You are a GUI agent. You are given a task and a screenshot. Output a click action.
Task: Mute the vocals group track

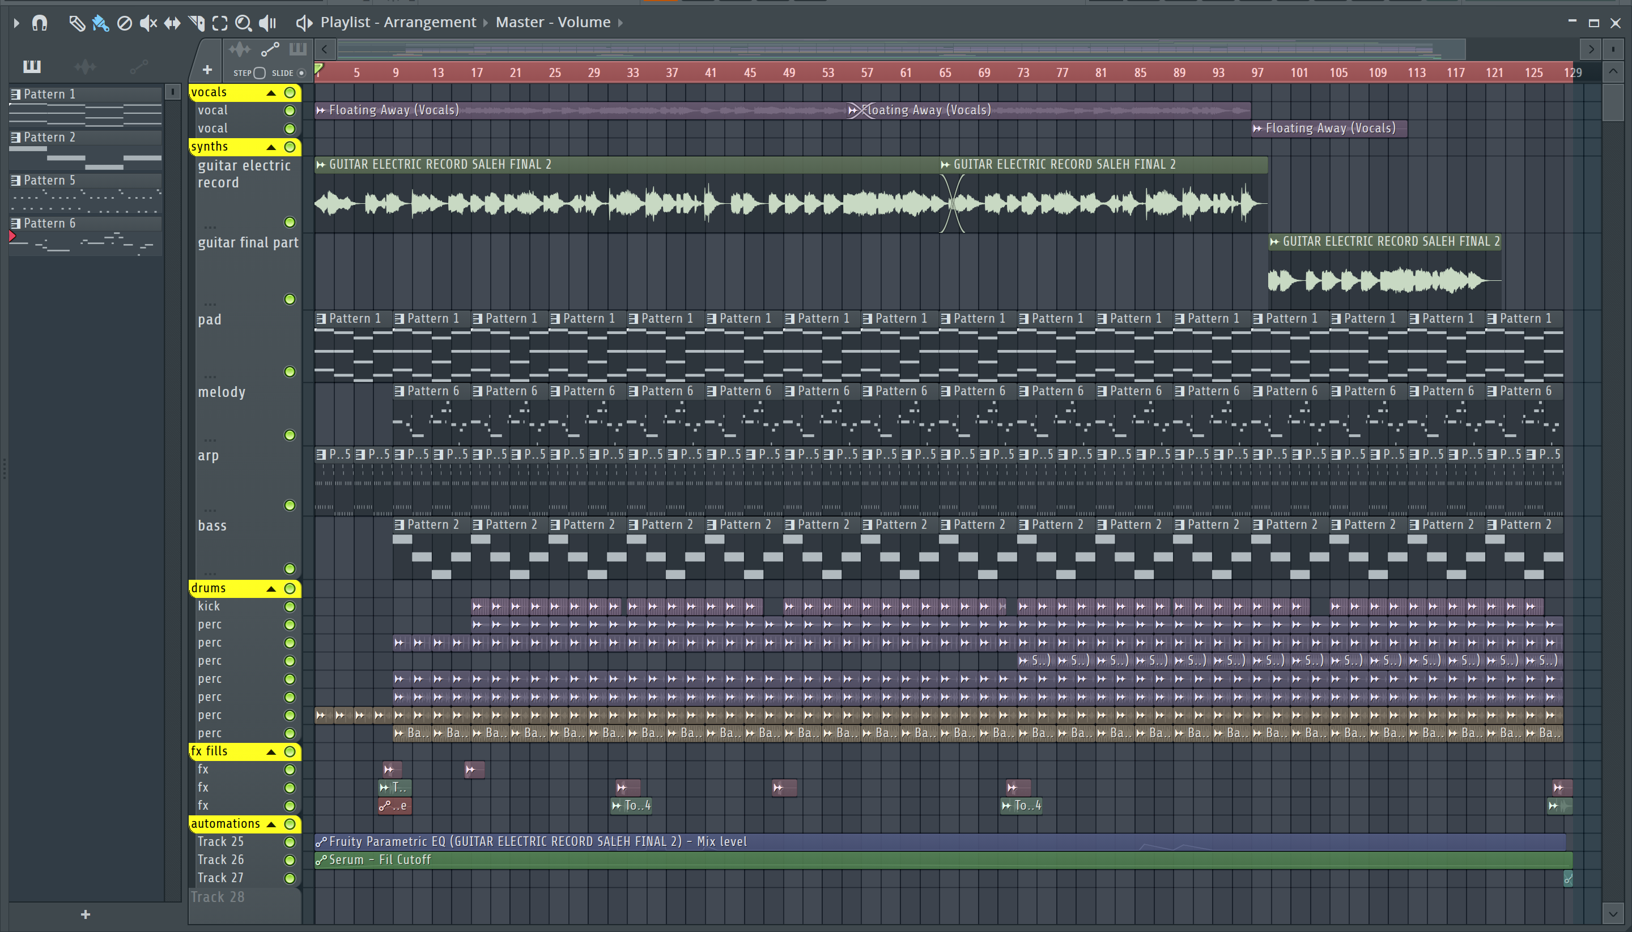click(290, 93)
